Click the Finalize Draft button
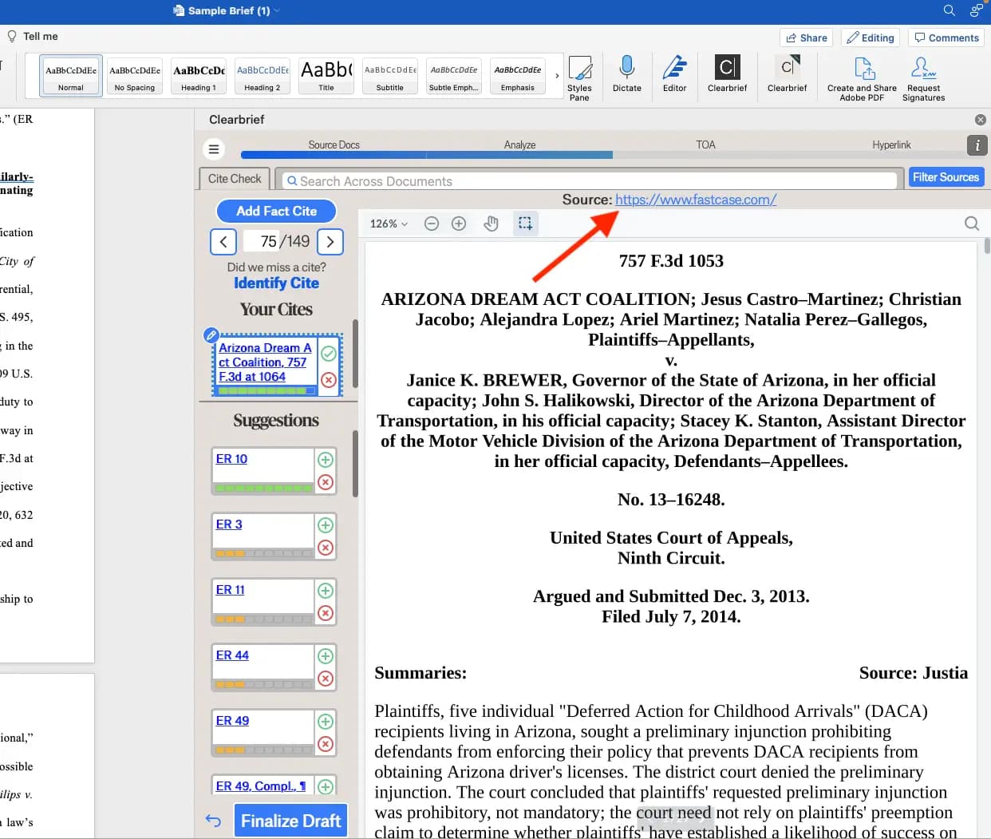The width and height of the screenshot is (991, 839). [290, 820]
